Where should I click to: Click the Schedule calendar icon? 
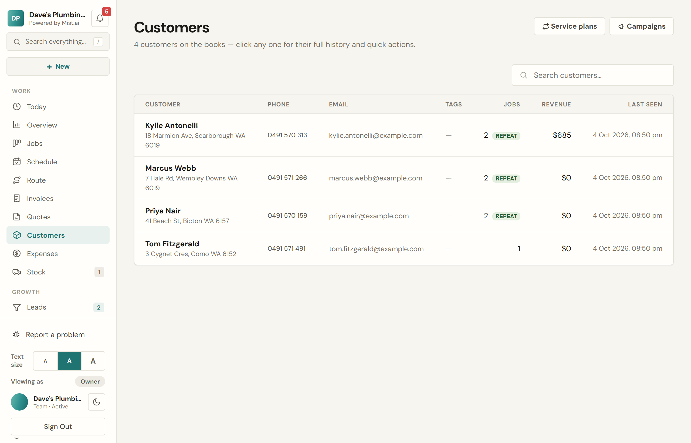17,162
